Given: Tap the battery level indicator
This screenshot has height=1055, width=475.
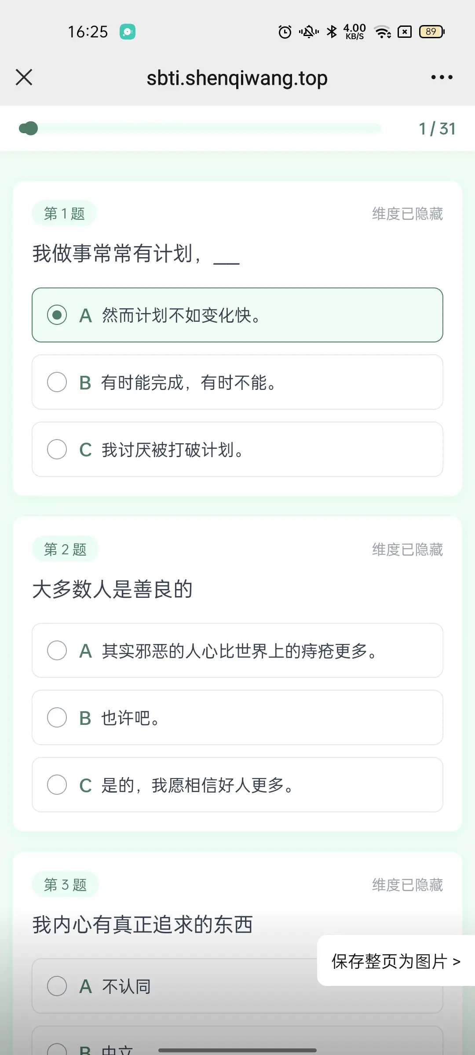Looking at the screenshot, I should tap(432, 32).
